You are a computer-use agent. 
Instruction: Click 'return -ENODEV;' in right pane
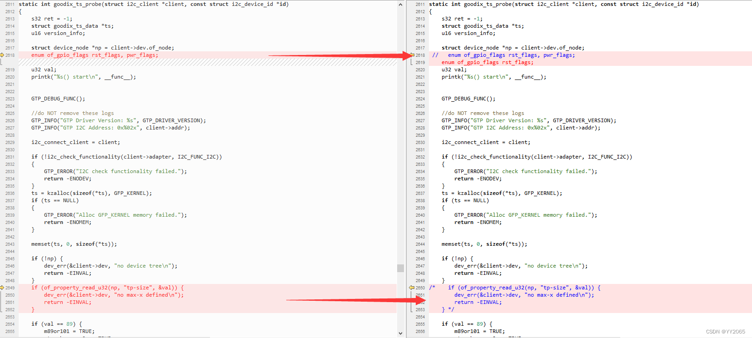[478, 179]
